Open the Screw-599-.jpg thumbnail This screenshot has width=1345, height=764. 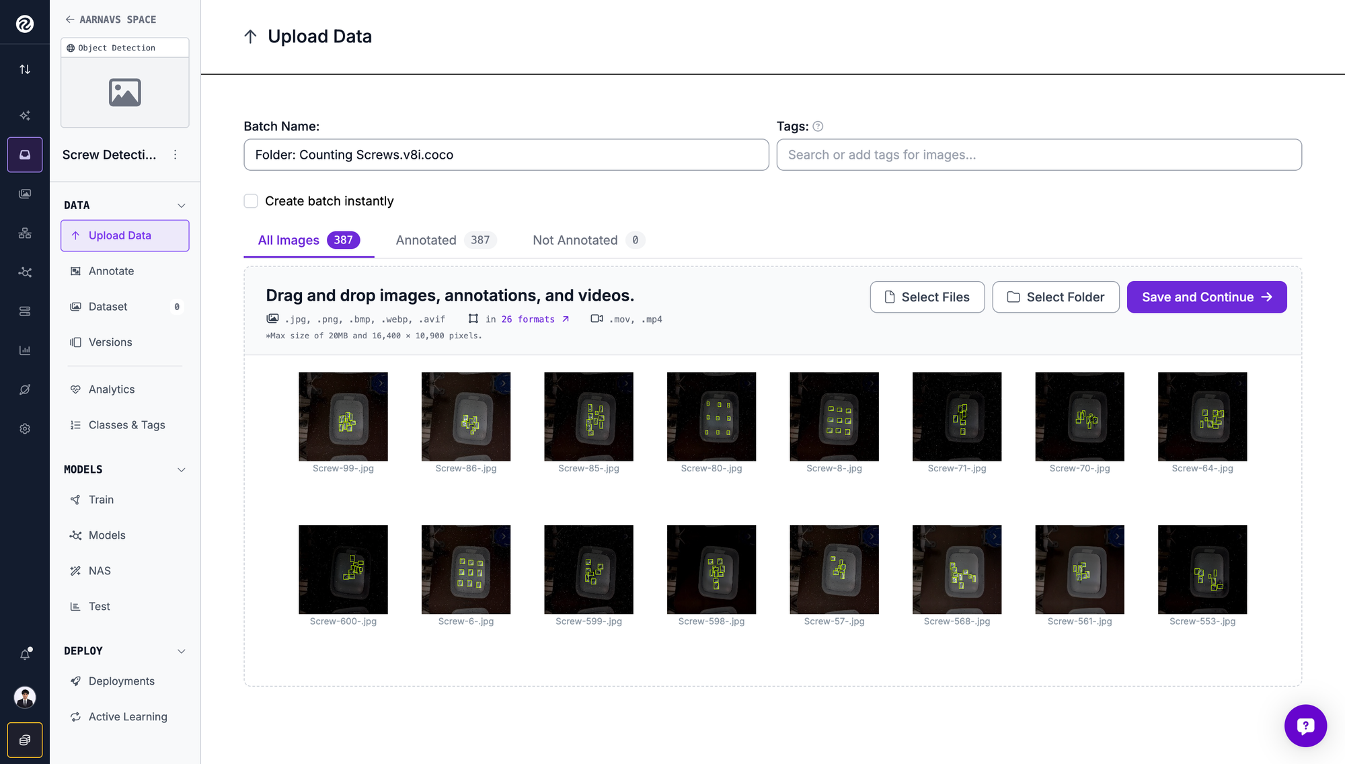point(588,570)
